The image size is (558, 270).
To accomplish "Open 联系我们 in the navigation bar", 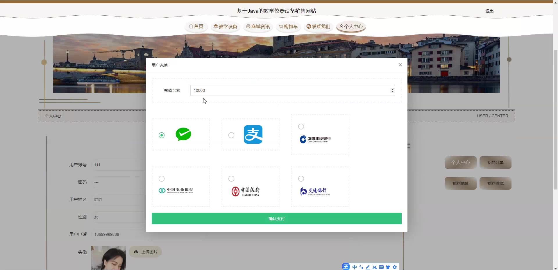I will click(x=319, y=26).
